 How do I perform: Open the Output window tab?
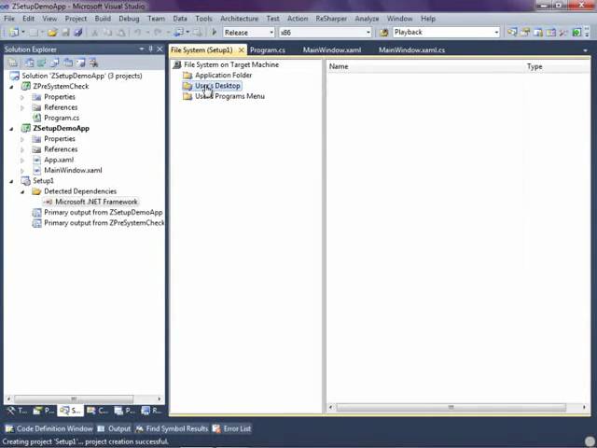114,428
